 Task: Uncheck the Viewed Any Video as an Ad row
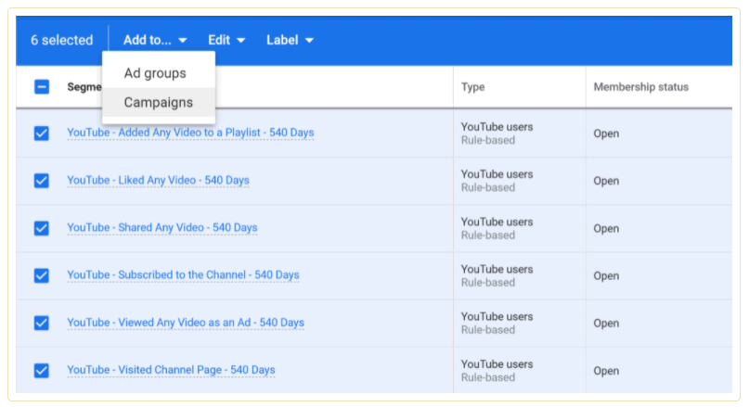(x=42, y=323)
